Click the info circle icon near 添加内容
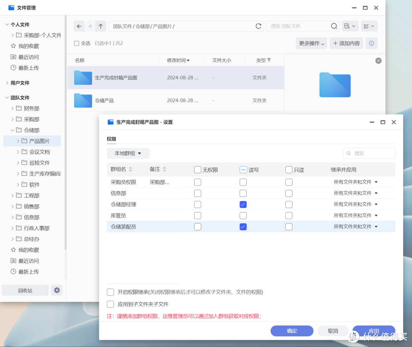Screen dimensions: 412x347 click(371, 43)
